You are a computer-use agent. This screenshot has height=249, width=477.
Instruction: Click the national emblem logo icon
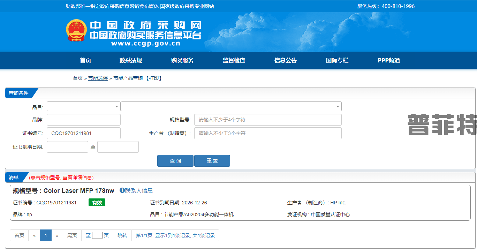[x=76, y=31]
